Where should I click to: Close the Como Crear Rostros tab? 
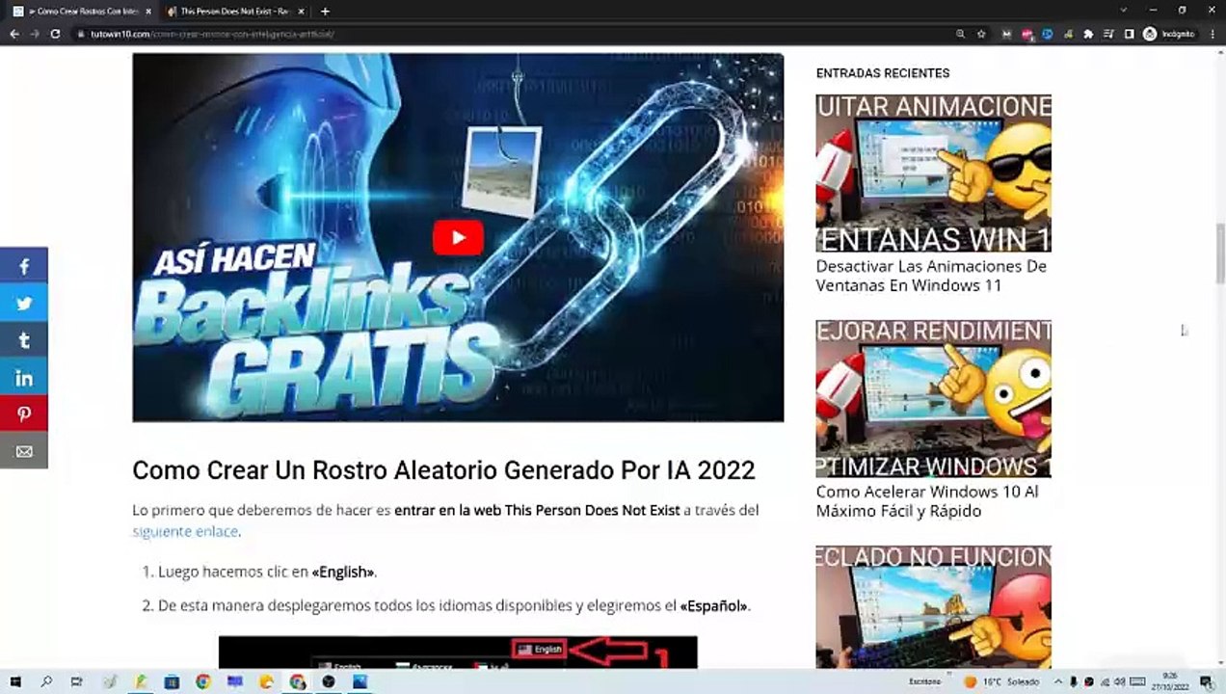147,12
